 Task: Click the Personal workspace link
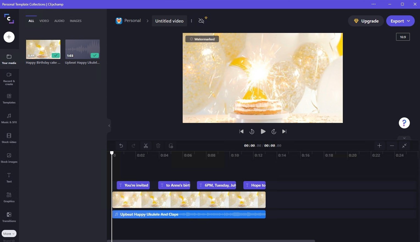pyautogui.click(x=128, y=21)
